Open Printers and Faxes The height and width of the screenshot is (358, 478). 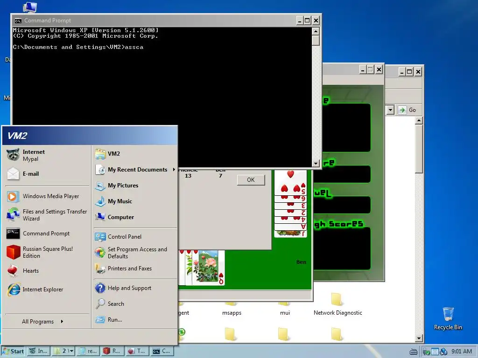pos(135,268)
